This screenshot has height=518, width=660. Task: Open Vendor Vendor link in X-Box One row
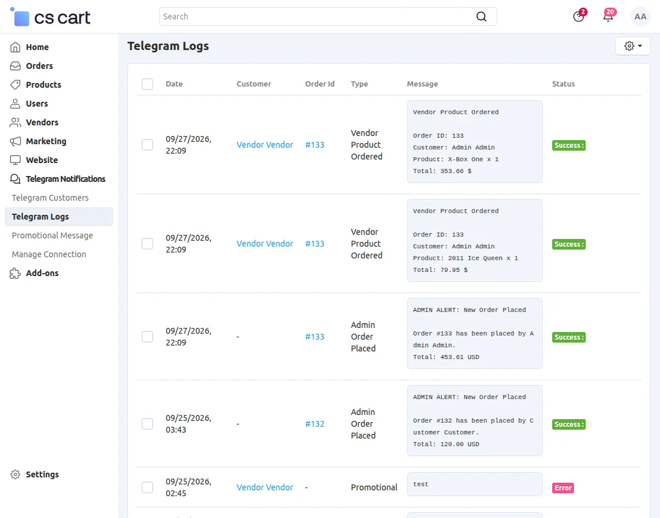265,145
